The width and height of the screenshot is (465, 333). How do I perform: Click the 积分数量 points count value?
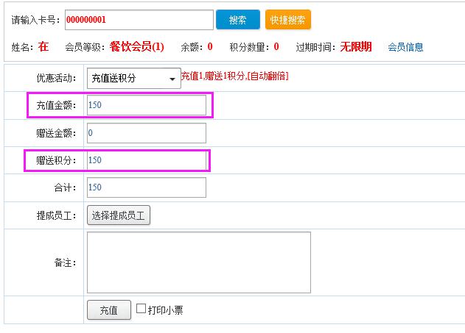[x=276, y=47]
